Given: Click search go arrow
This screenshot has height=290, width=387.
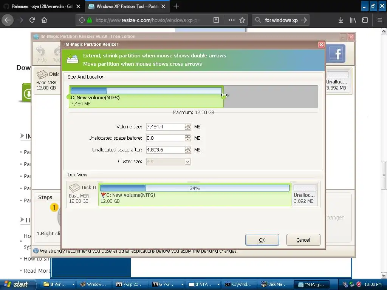Looking at the screenshot, I should click(304, 20).
